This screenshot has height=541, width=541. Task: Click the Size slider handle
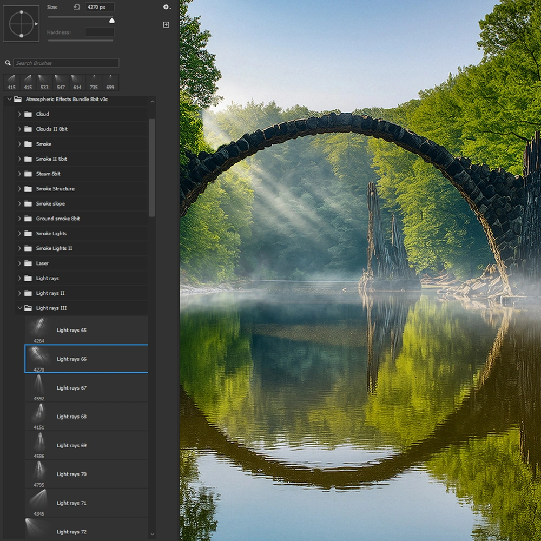(112, 21)
